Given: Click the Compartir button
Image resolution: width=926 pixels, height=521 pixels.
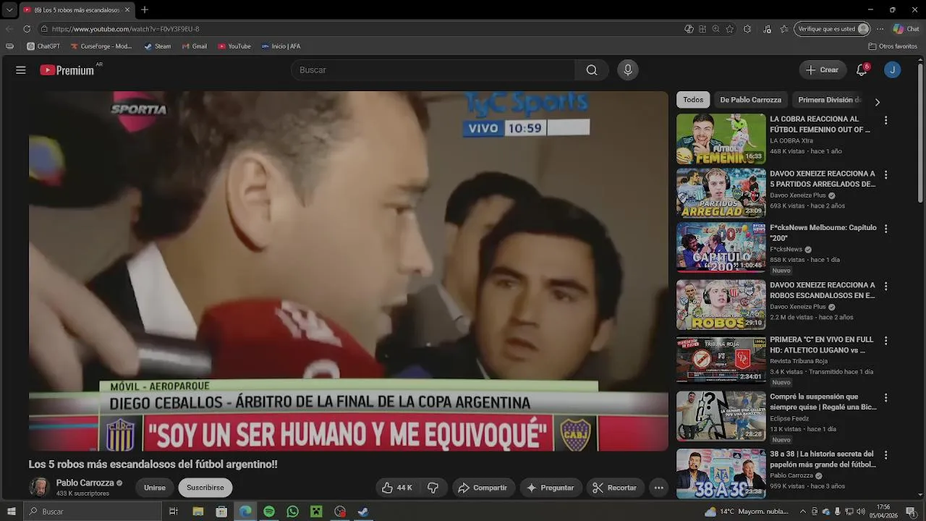Looking at the screenshot, I should click(x=483, y=488).
